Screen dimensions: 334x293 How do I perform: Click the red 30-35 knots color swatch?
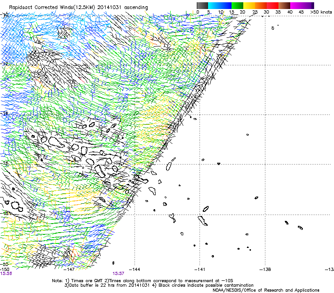tap(273, 5)
